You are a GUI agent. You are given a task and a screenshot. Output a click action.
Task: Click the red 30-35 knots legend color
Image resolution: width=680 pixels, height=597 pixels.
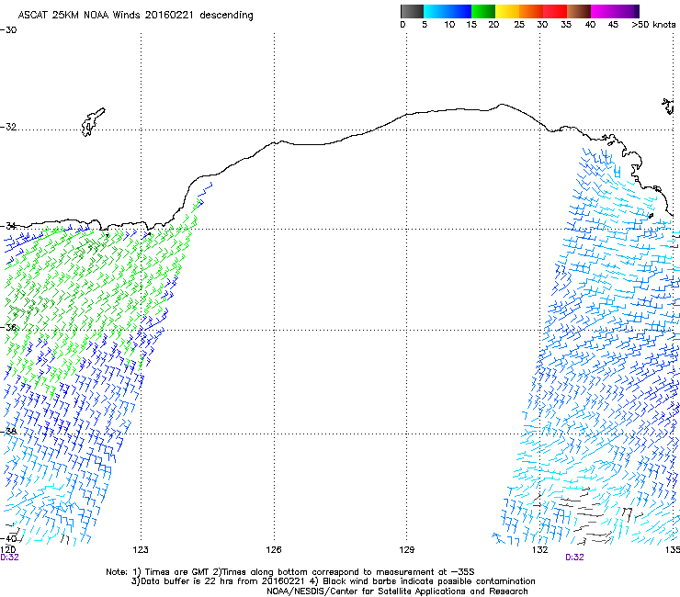(555, 11)
